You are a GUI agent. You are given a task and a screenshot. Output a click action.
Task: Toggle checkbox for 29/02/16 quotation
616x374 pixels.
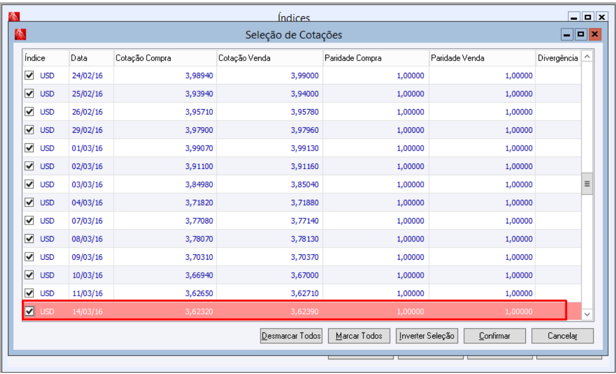(29, 130)
